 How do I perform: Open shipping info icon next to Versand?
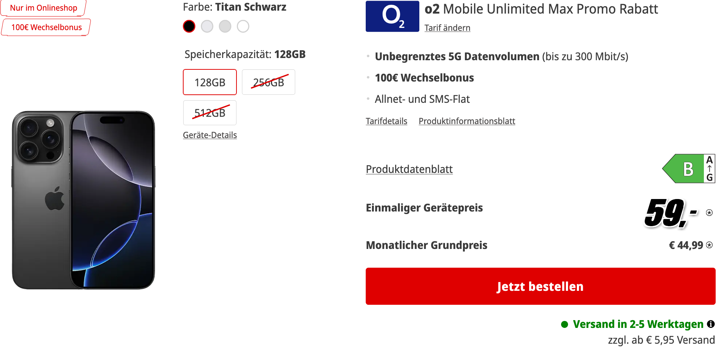point(711,324)
